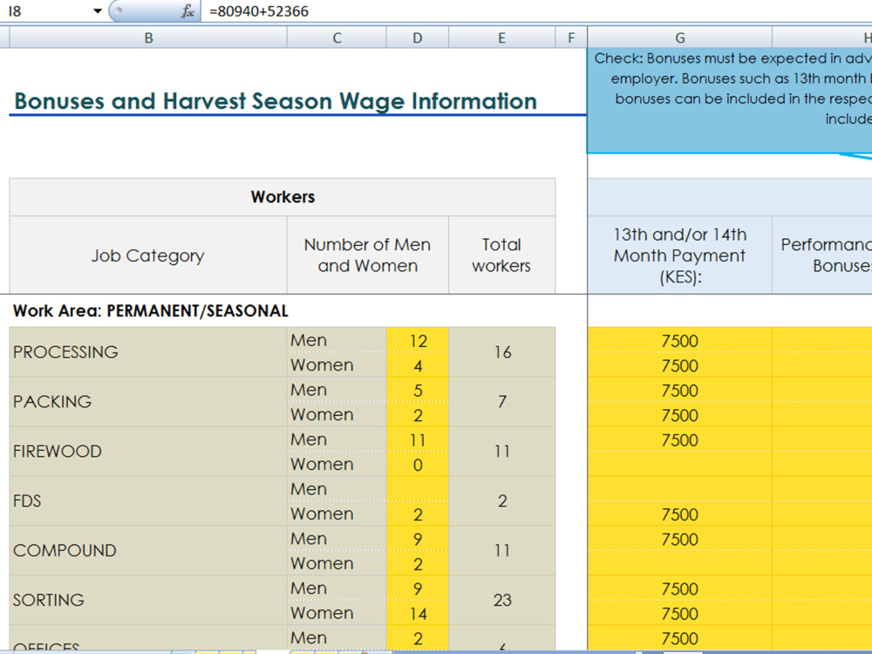
Task: Click the Insert Function fx icon
Action: (188, 11)
